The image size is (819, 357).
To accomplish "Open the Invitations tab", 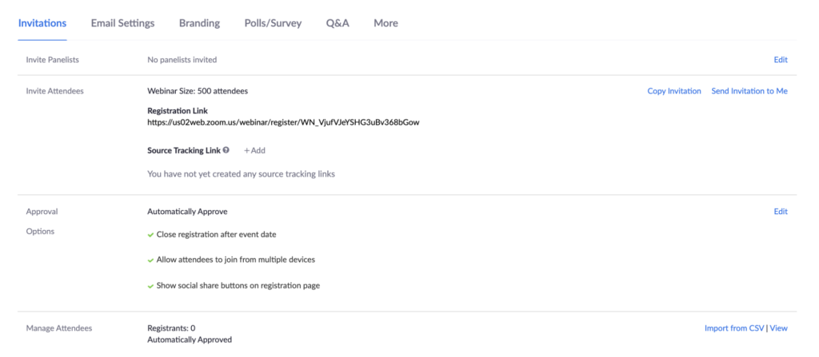I will tap(42, 23).
